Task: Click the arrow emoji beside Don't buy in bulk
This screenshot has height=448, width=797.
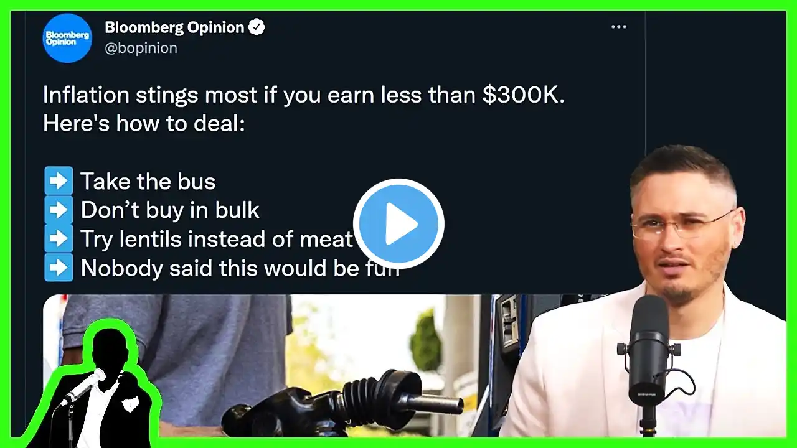Action: coord(58,210)
